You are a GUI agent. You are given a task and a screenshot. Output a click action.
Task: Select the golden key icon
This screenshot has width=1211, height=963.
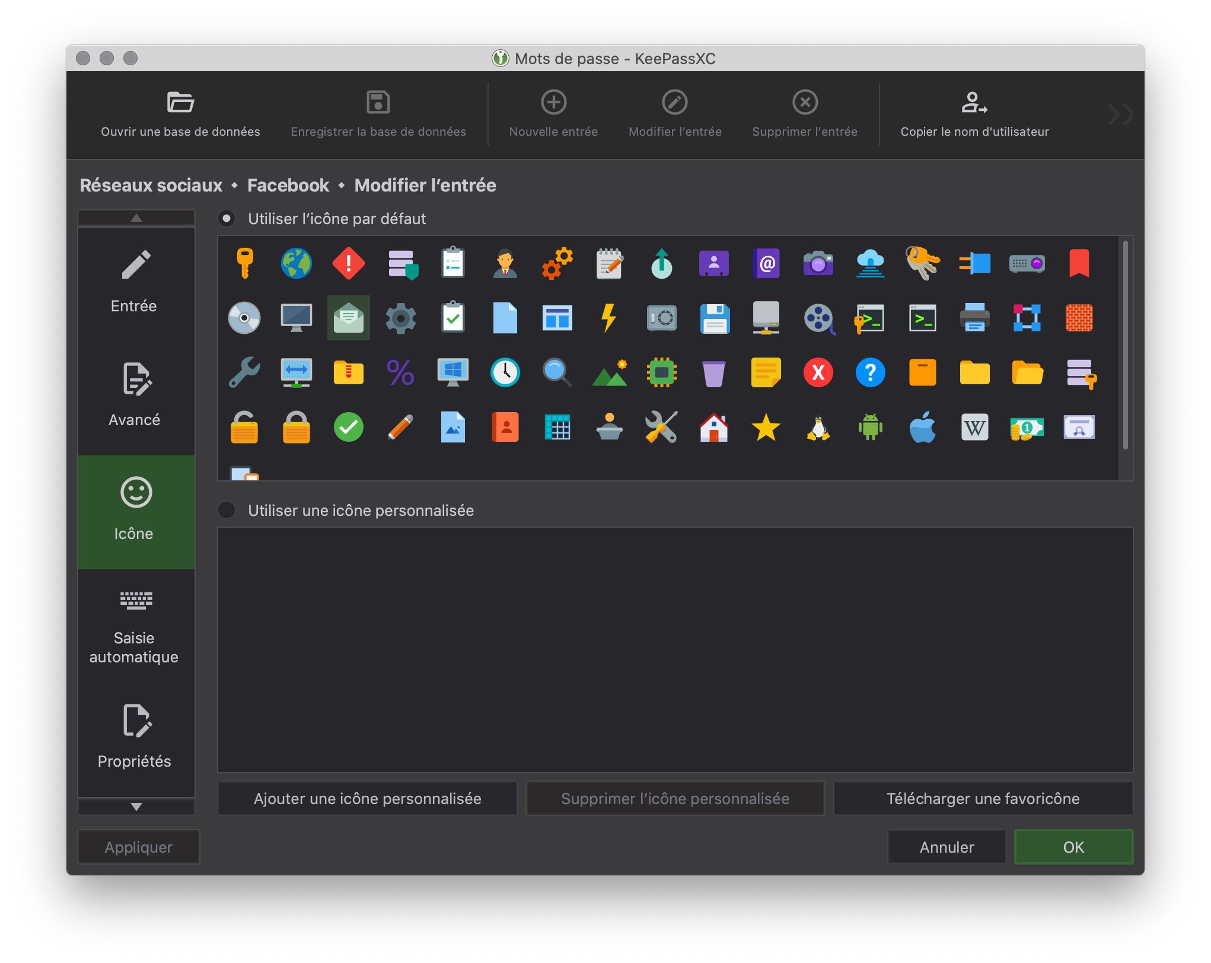[244, 263]
